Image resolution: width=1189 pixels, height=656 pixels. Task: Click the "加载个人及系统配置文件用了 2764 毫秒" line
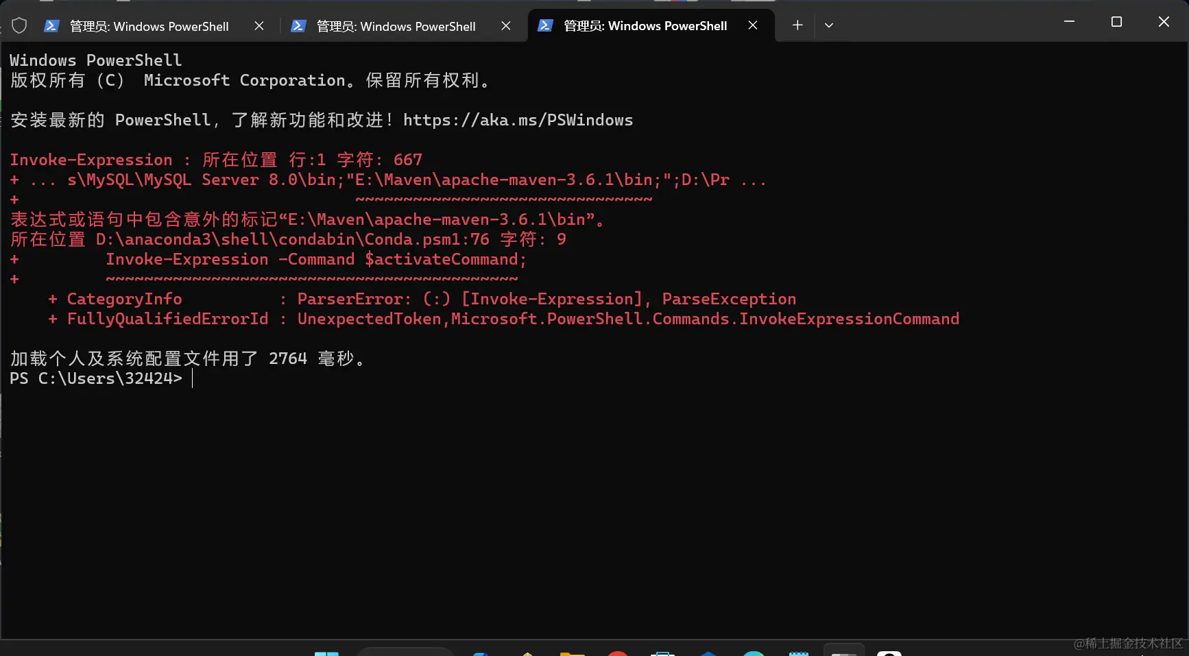coord(187,359)
